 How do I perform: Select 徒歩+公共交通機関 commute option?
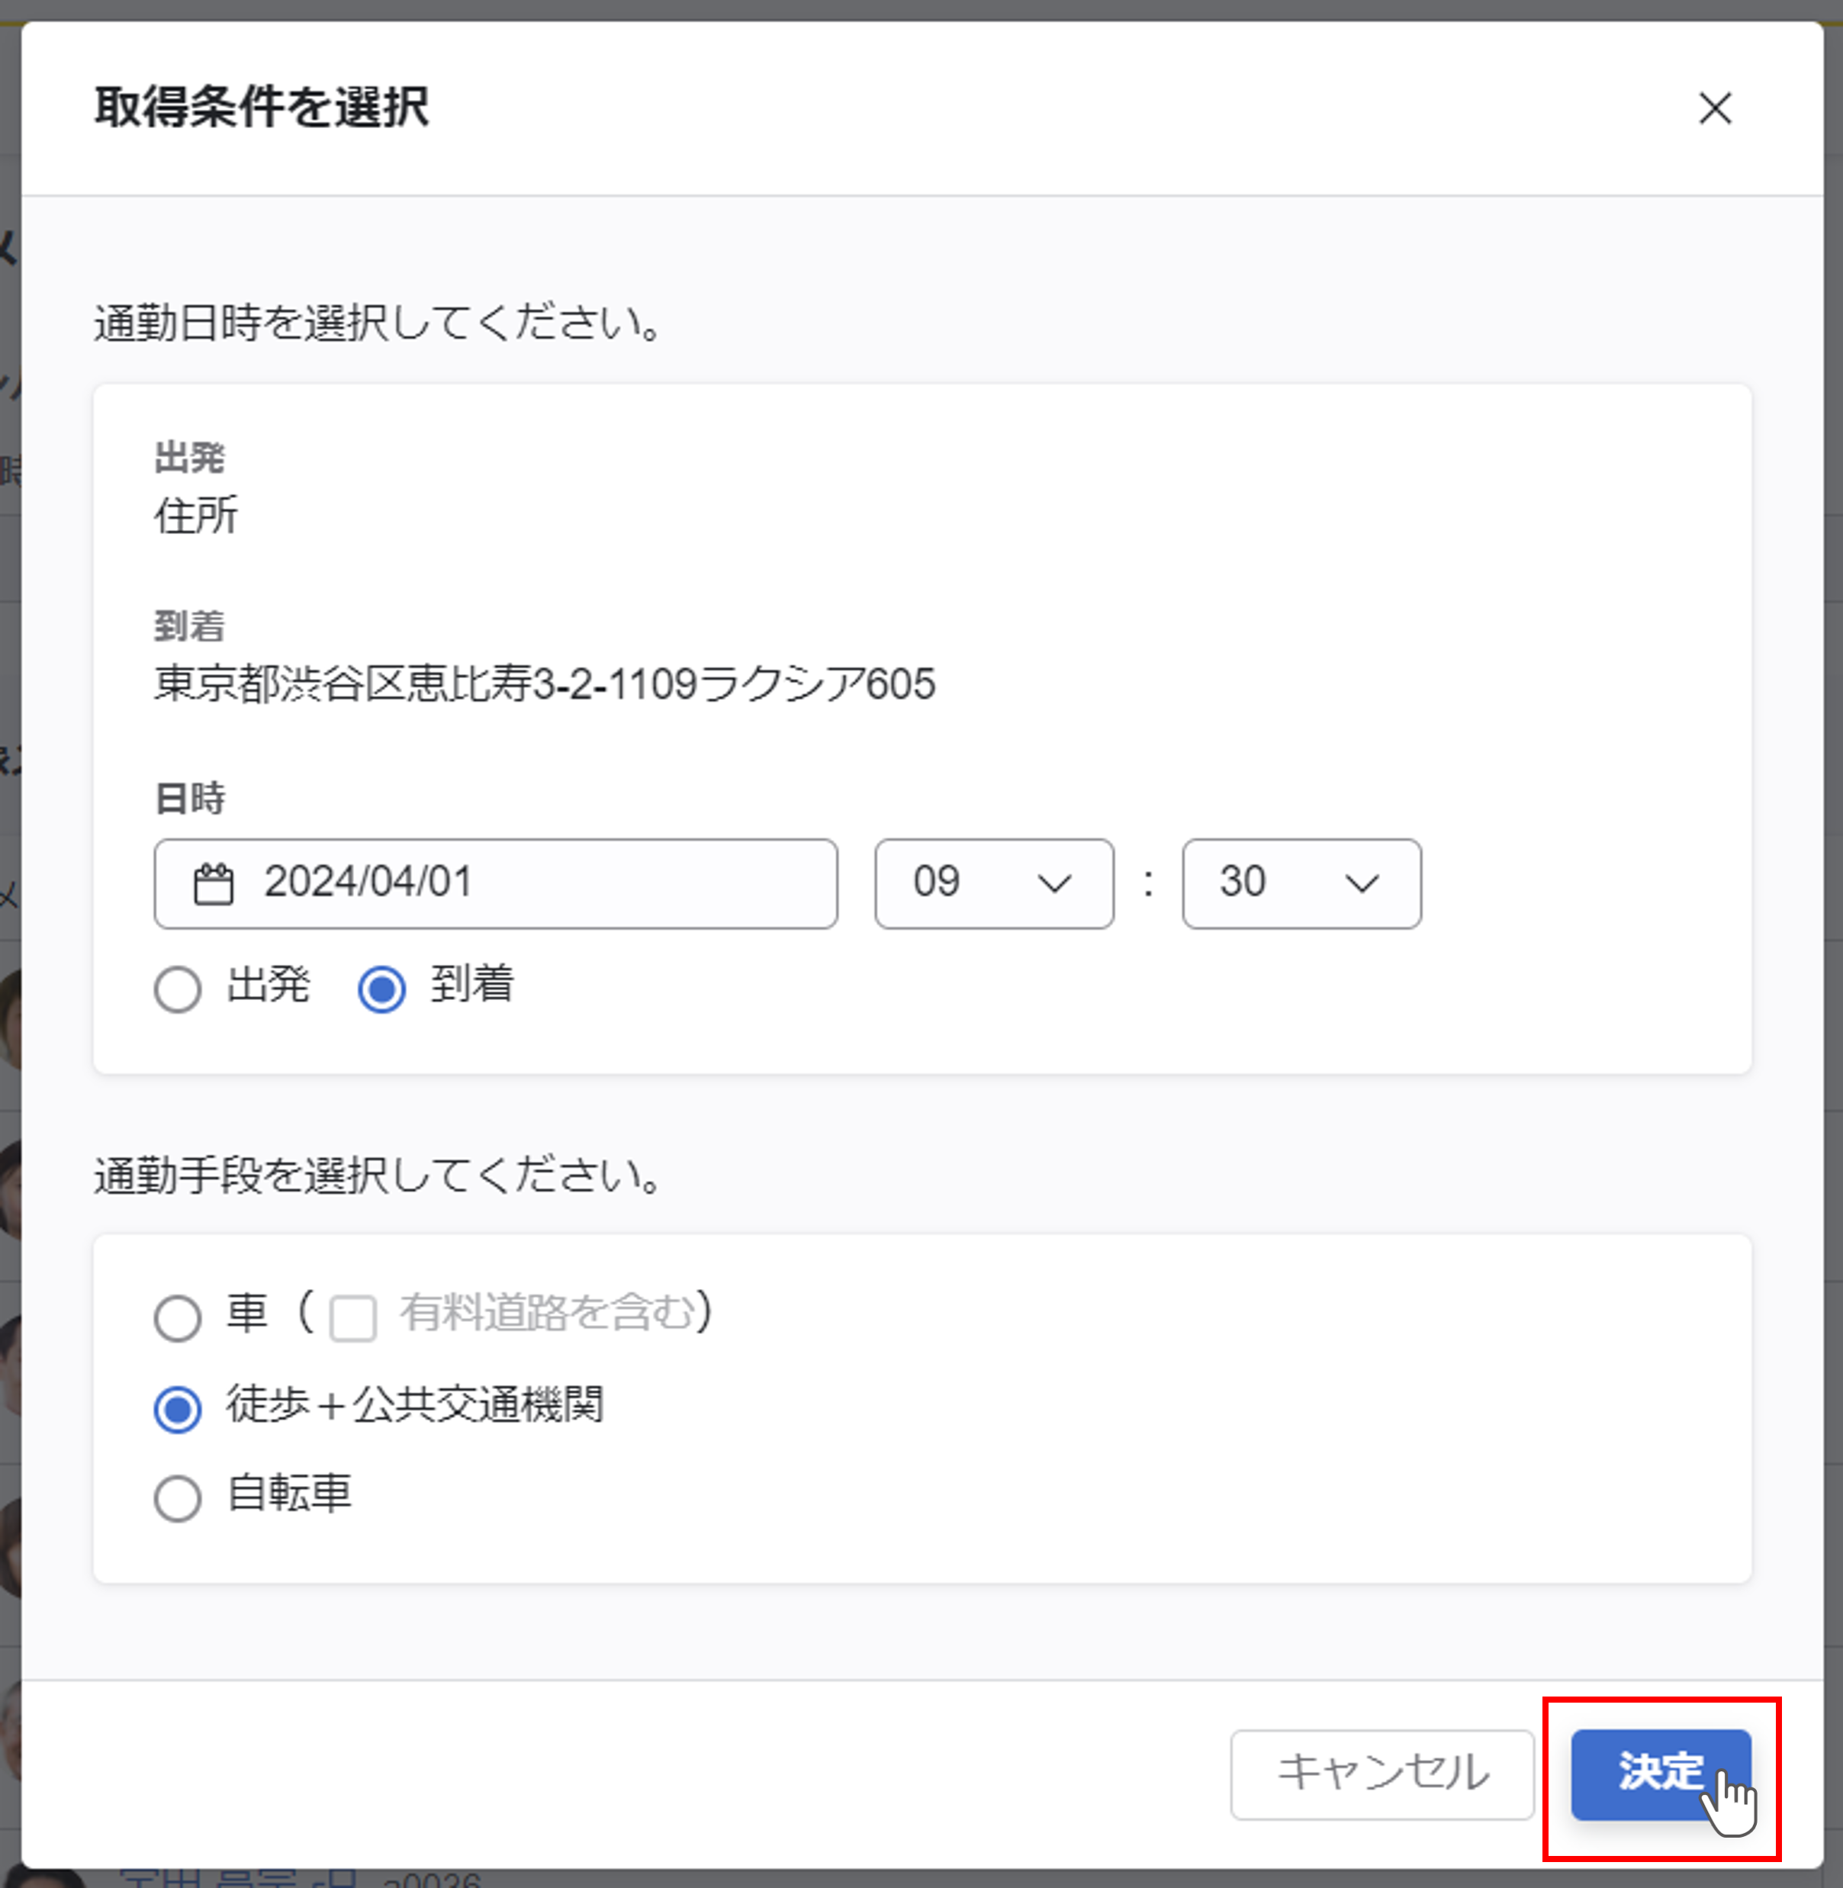coord(178,1408)
